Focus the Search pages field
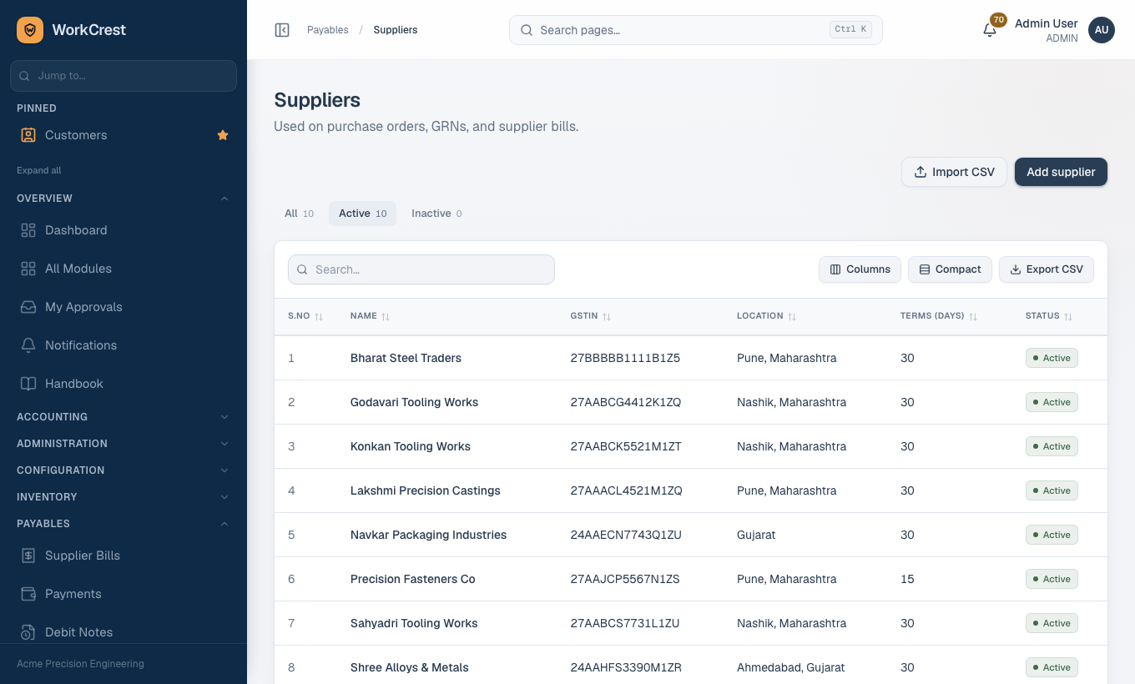Screen dimensions: 1135x684 [695, 30]
